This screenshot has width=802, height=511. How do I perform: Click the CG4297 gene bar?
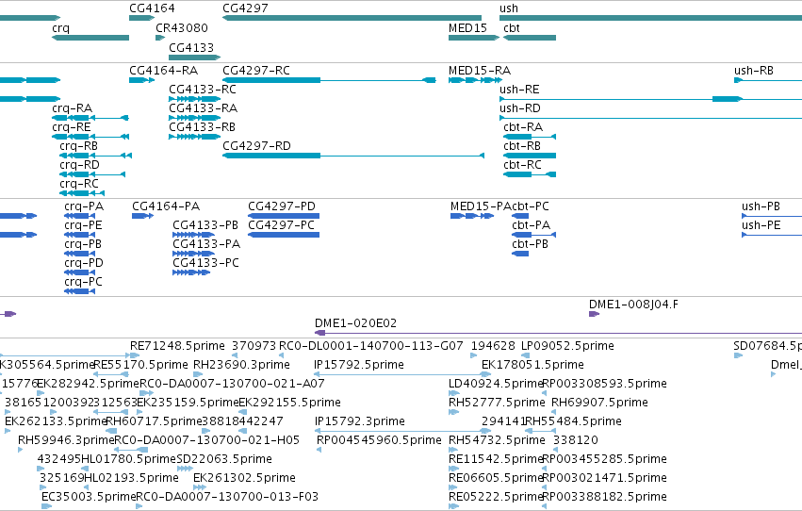coord(352,18)
